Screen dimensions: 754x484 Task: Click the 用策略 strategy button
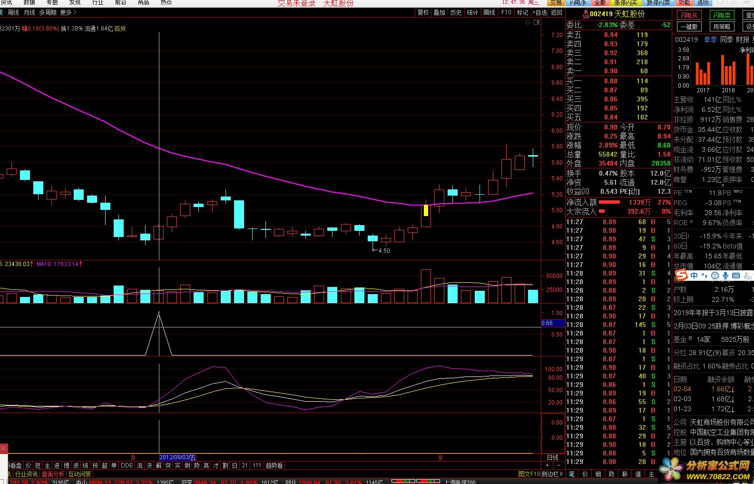[722, 27]
